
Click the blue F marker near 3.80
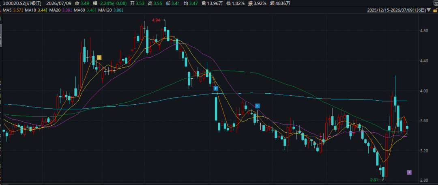258,105
